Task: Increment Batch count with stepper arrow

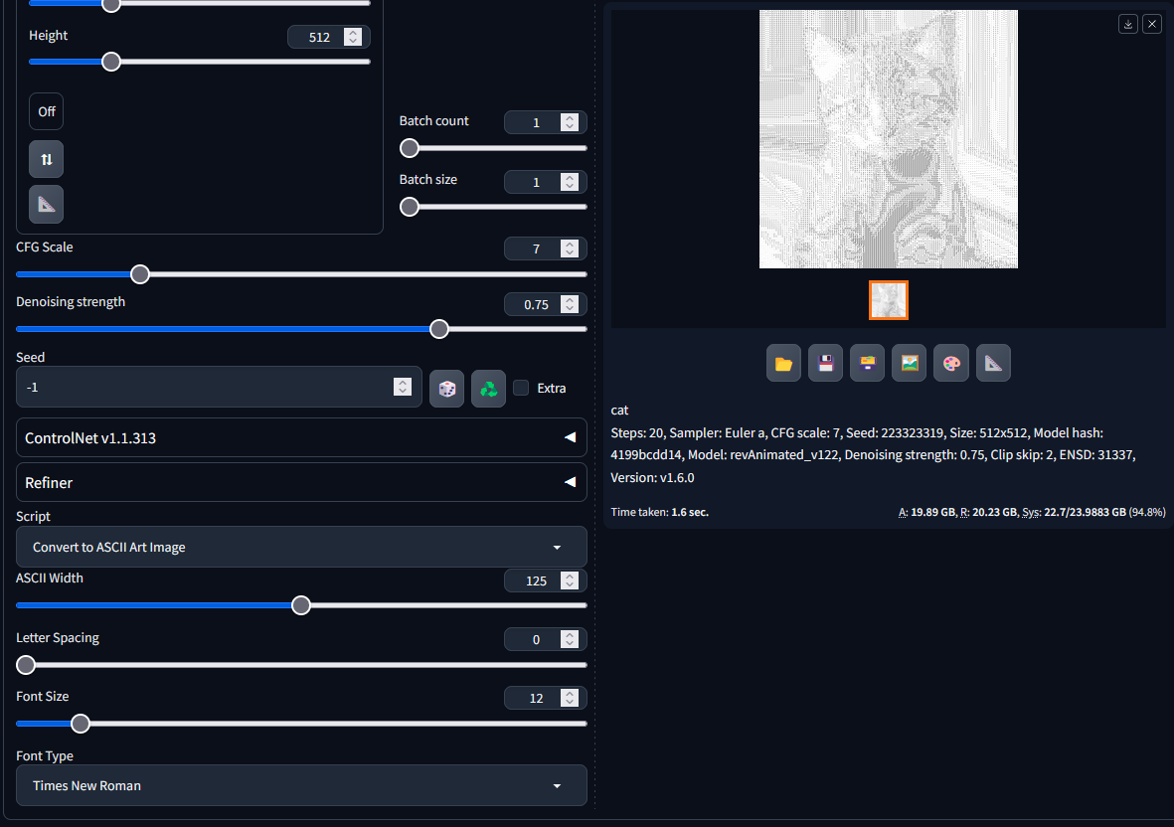Action: [x=569, y=117]
